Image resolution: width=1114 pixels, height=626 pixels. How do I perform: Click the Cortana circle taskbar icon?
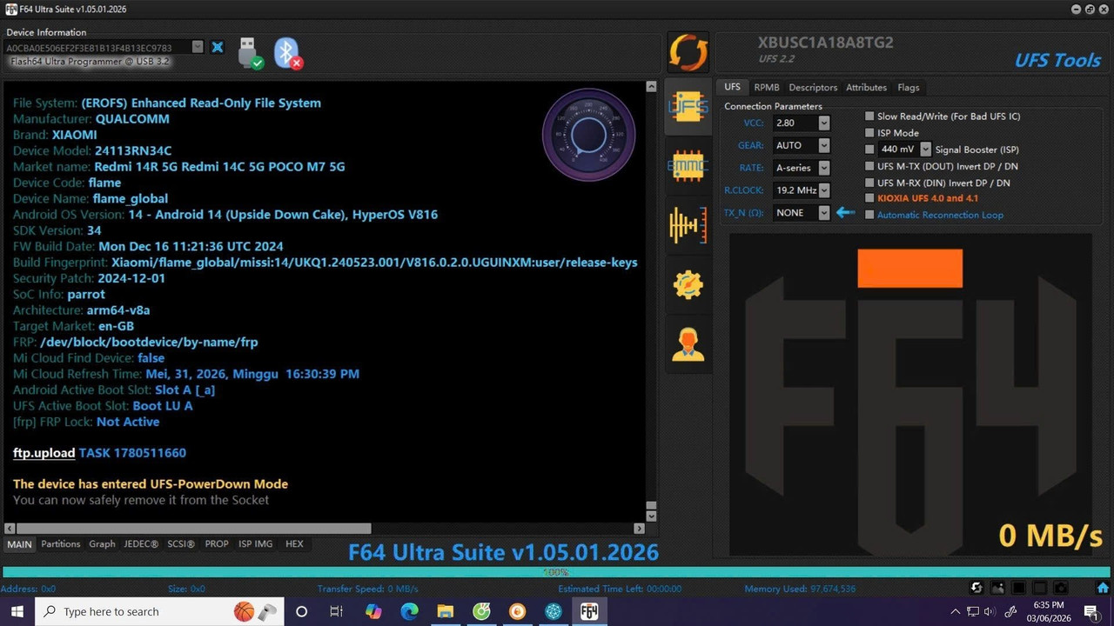click(301, 611)
